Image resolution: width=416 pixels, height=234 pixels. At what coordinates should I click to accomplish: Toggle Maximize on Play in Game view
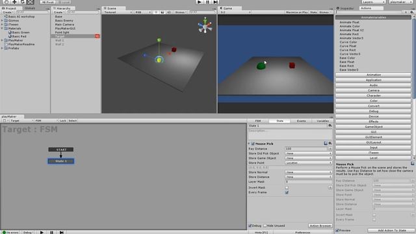coord(296,12)
